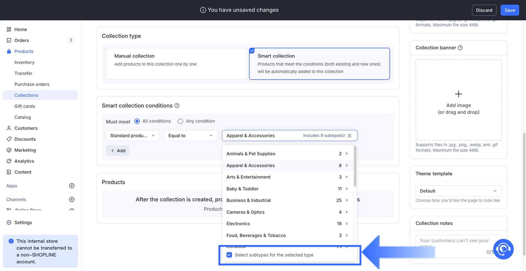This screenshot has width=526, height=271.
Task: Click the Analytics chart icon
Action: tap(9, 161)
